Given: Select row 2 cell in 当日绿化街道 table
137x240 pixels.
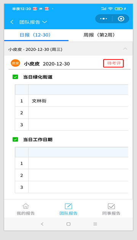Looking at the screenshot, I should coord(78,113).
